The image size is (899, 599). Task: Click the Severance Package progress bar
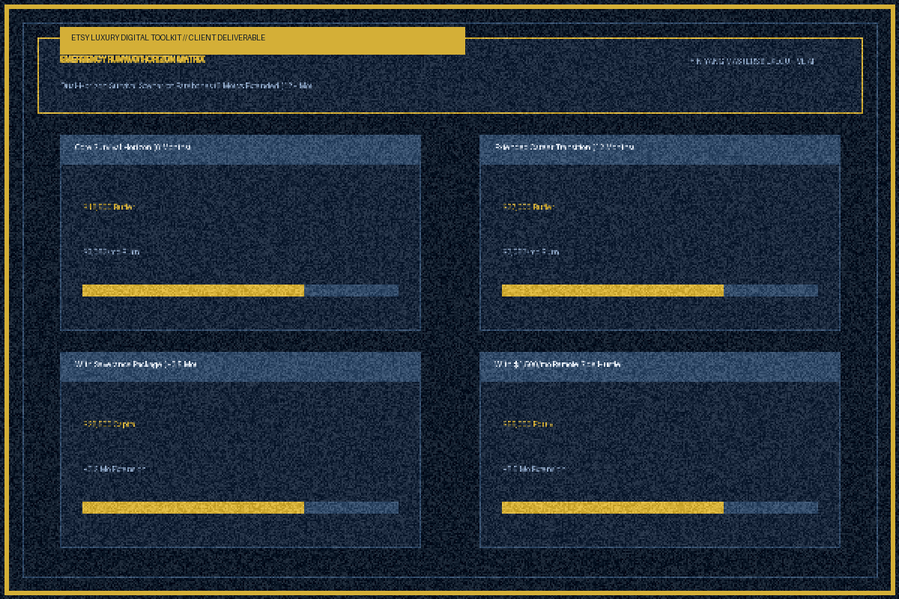(240, 508)
